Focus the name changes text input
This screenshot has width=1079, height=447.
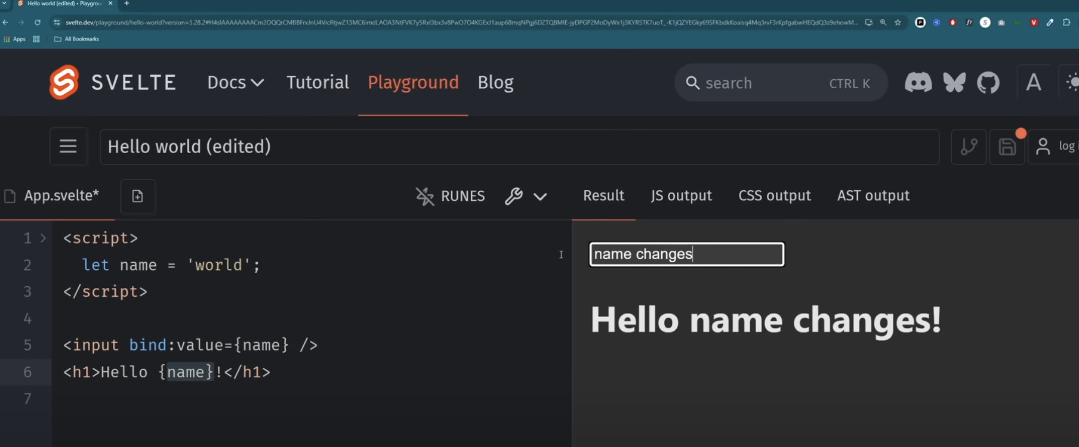[x=686, y=254]
